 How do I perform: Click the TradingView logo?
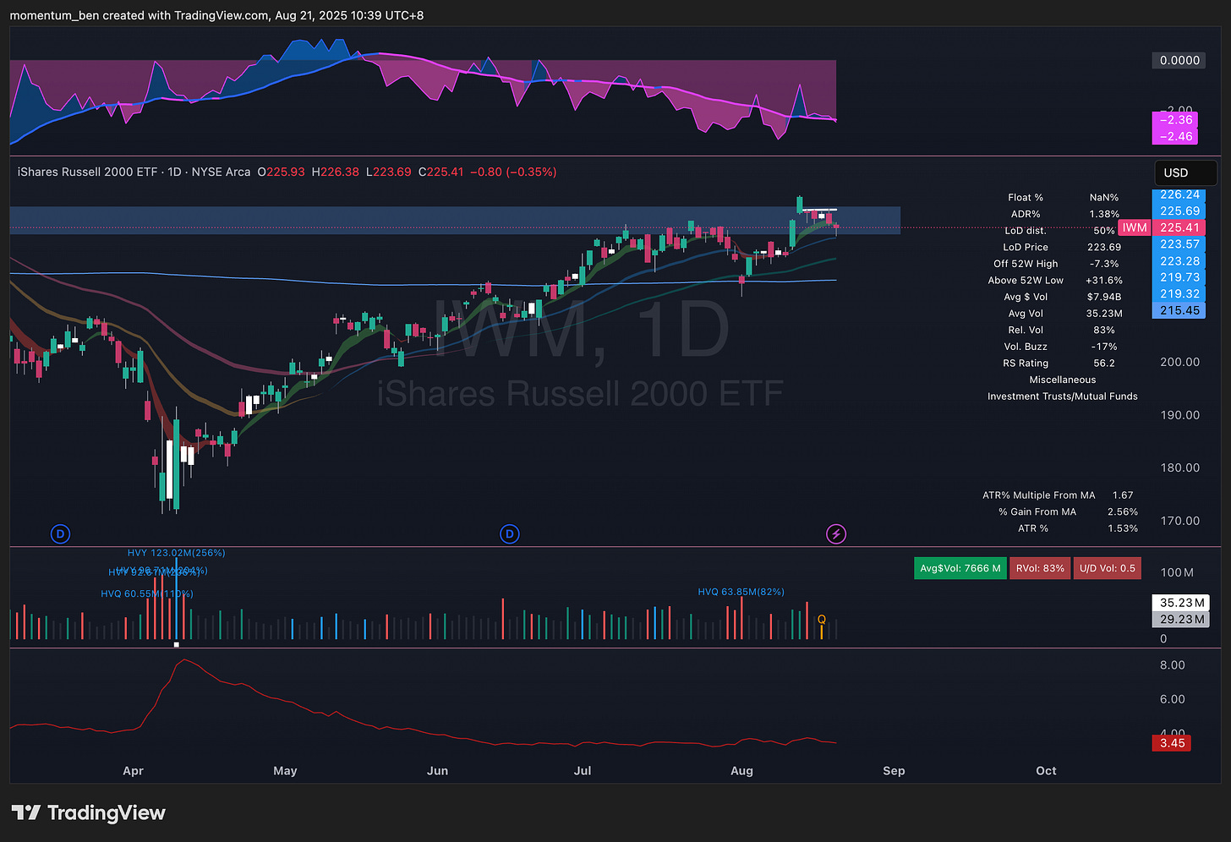point(88,813)
